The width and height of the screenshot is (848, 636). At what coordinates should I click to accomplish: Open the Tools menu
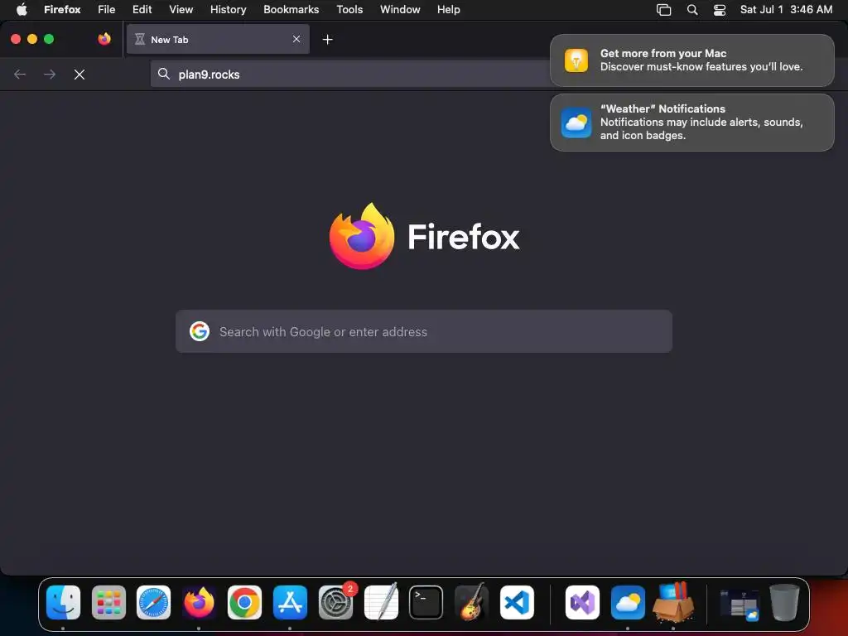350,9
